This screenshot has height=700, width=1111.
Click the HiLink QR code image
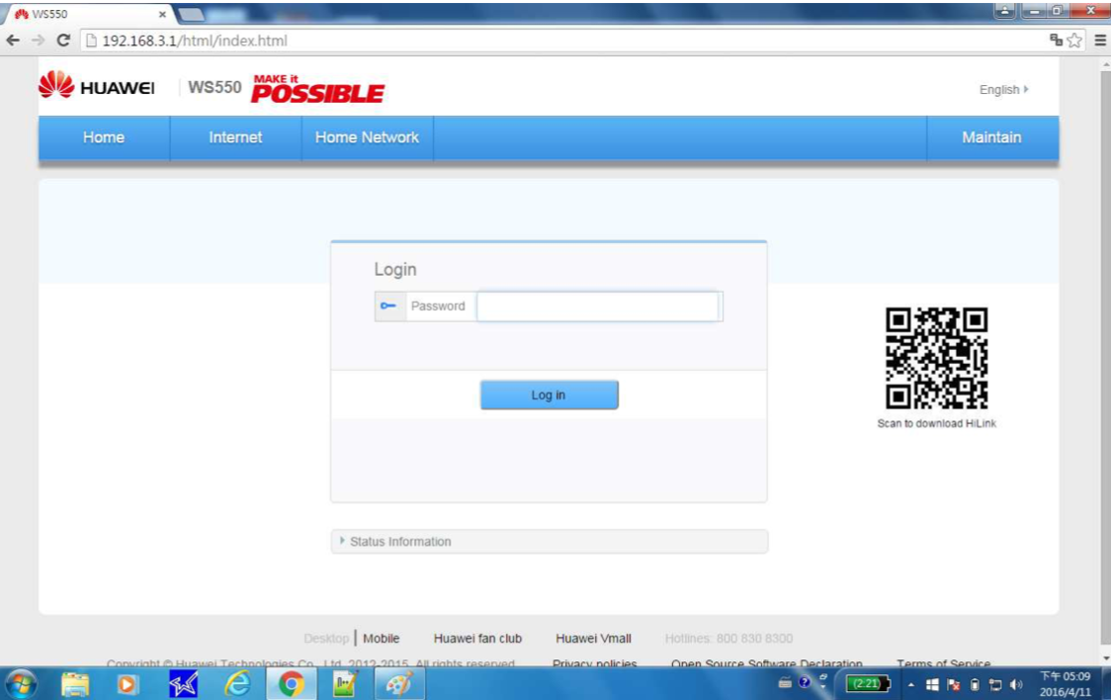(x=936, y=358)
